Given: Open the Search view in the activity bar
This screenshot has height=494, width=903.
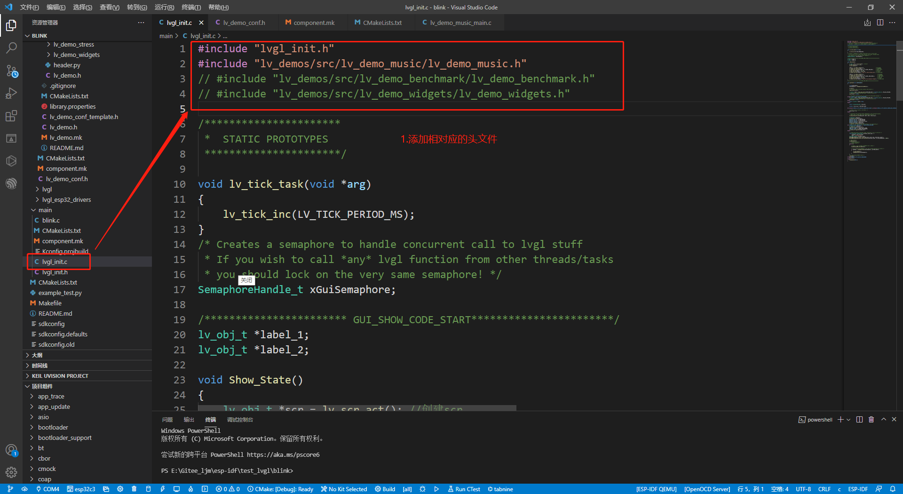Looking at the screenshot, I should [11, 48].
